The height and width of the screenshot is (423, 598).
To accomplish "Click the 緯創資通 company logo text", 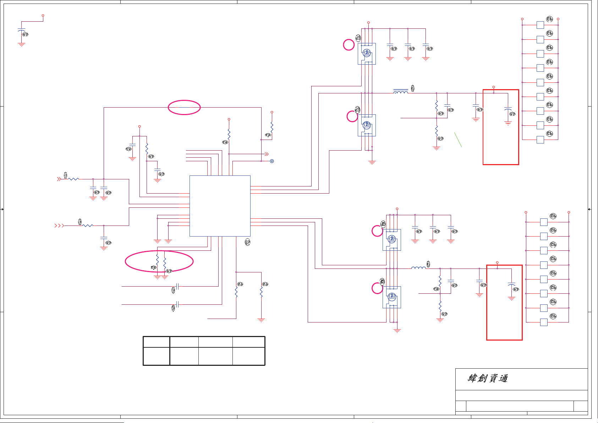I will click(488, 378).
